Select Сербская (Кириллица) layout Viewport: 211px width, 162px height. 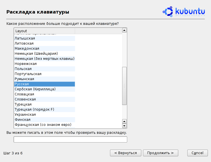pyautogui.click(x=45, y=89)
